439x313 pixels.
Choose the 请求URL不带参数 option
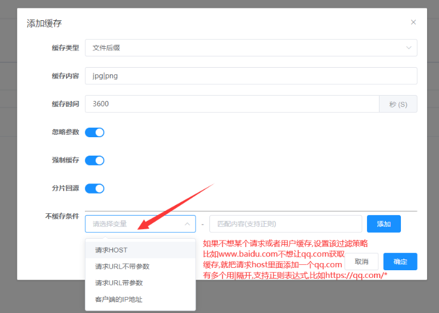point(122,266)
